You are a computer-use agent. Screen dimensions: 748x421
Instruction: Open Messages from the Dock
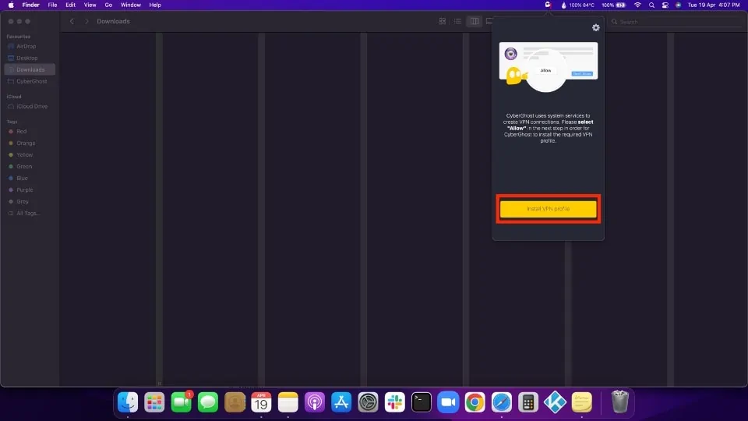208,402
